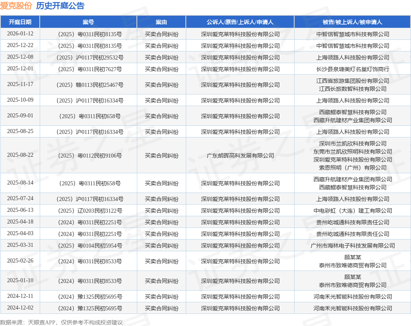Viewport: 411px width, 326px height.
Task: Click the date cell 2025-12-01
Action: pos(20,68)
